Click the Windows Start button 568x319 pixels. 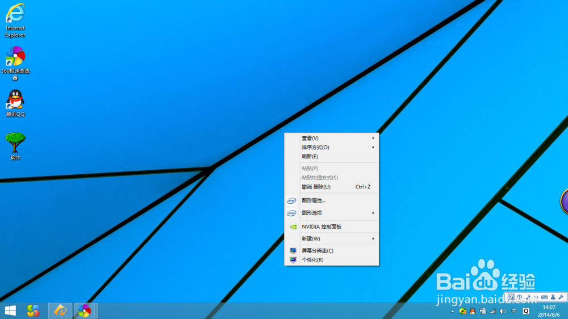coord(10,310)
